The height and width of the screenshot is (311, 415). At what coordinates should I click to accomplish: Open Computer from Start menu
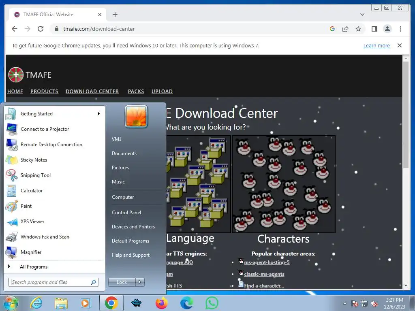(123, 197)
